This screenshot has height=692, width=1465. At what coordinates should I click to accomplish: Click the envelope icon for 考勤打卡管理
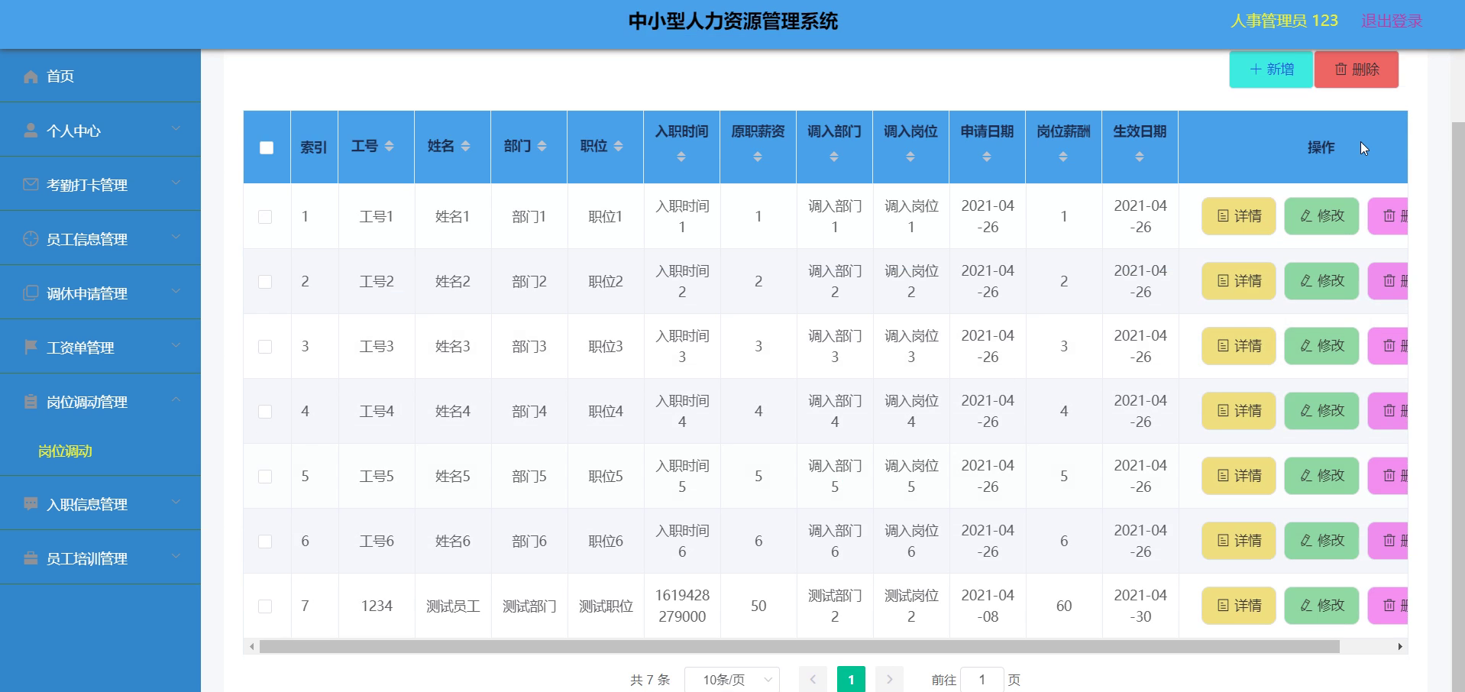coord(31,185)
